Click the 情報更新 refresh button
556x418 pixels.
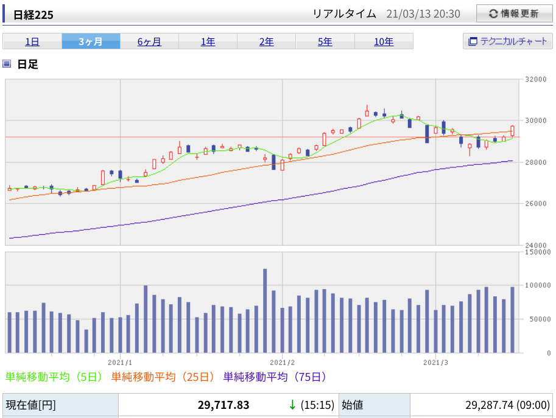pyautogui.click(x=514, y=14)
